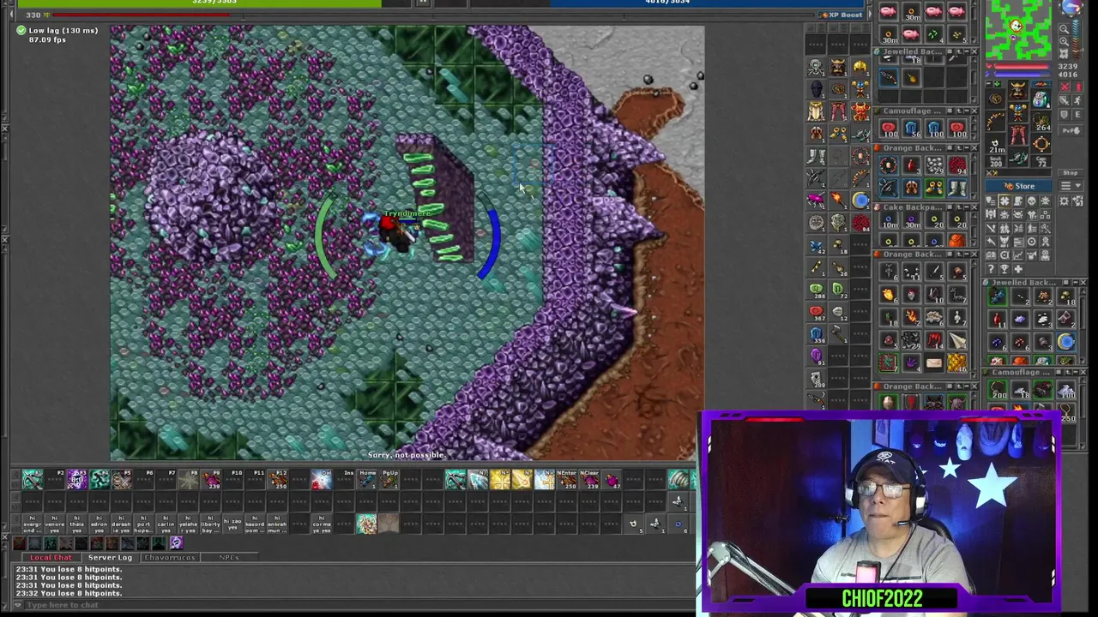Toggle the running figure chase mode

1078,100
